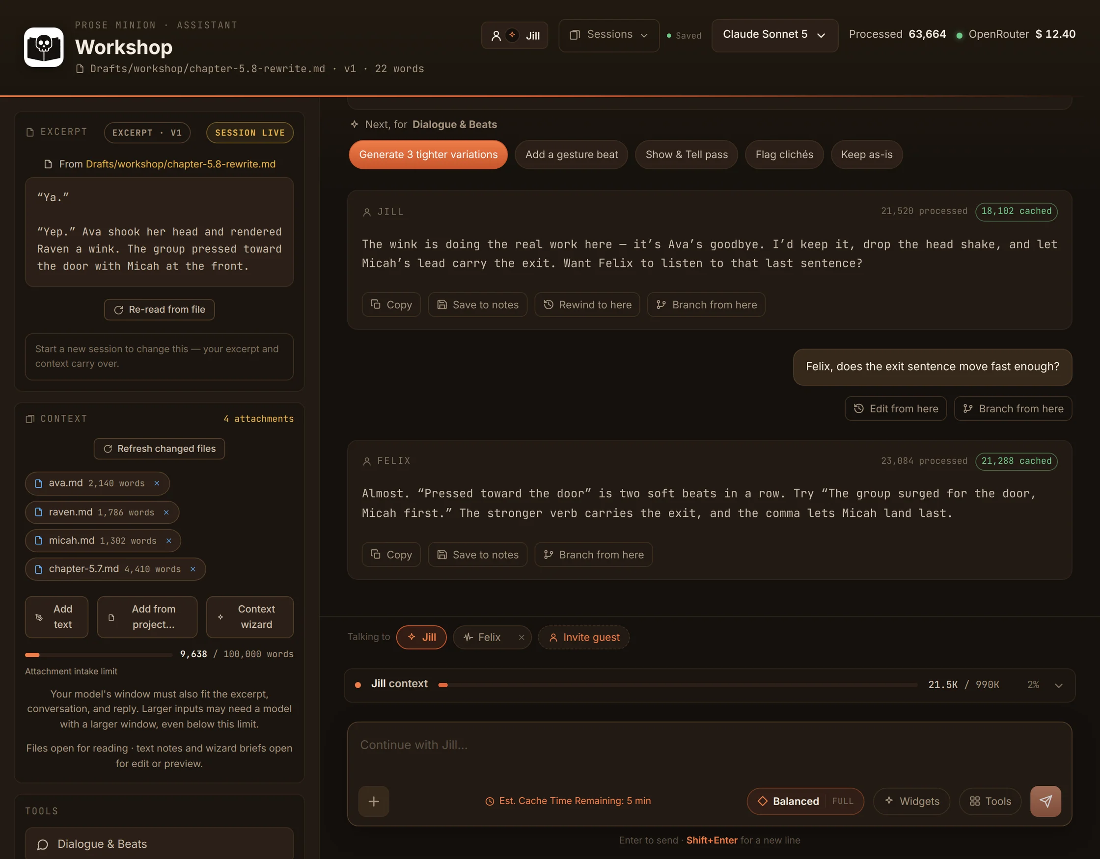This screenshot has height=859, width=1100.
Task: Remove micah.md attachment with its x
Action: (x=169, y=541)
